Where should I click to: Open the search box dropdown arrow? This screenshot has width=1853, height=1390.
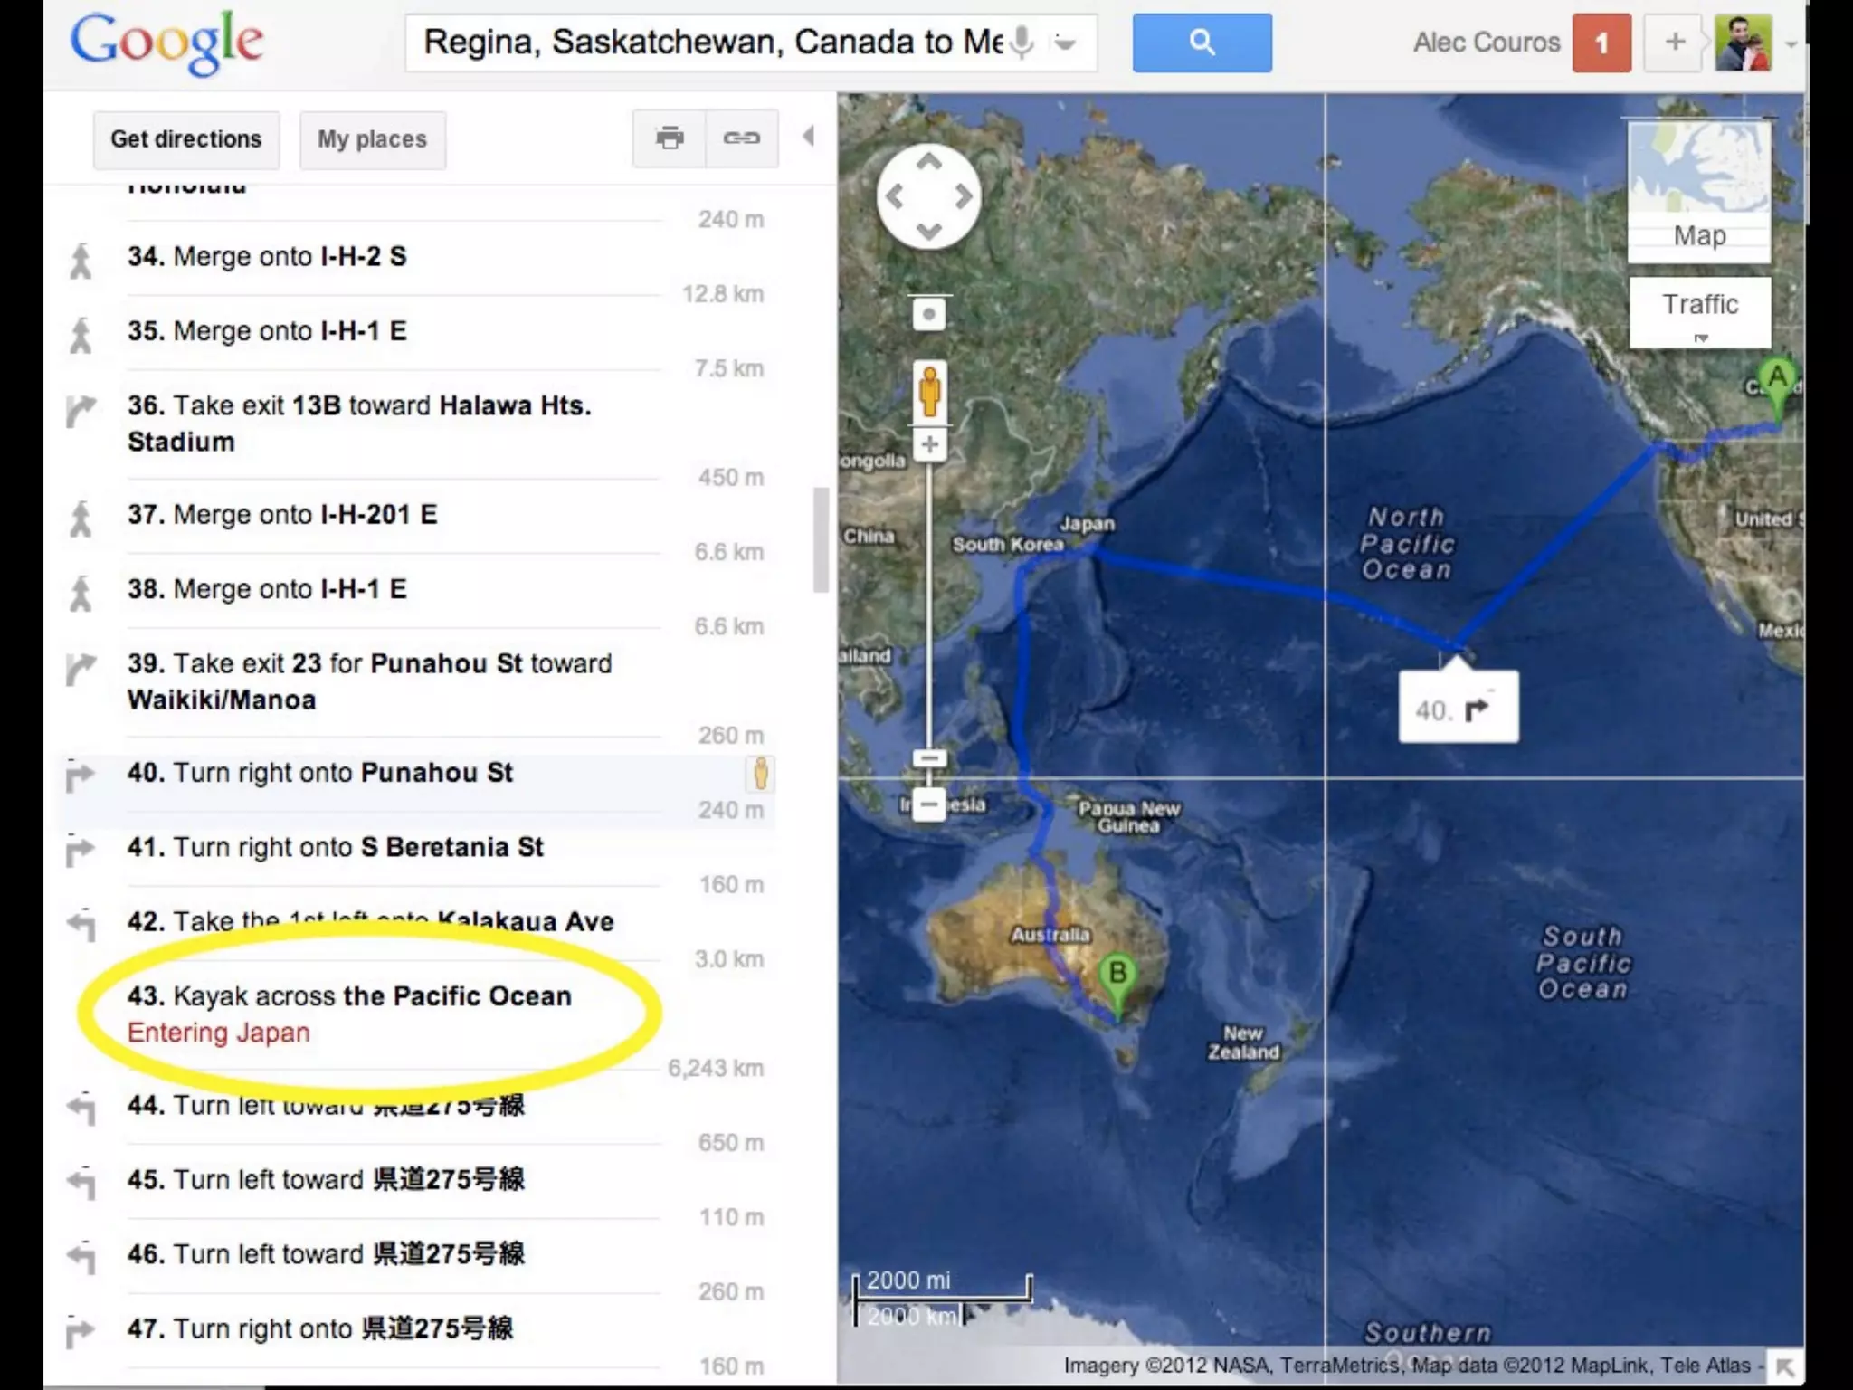1066,43
